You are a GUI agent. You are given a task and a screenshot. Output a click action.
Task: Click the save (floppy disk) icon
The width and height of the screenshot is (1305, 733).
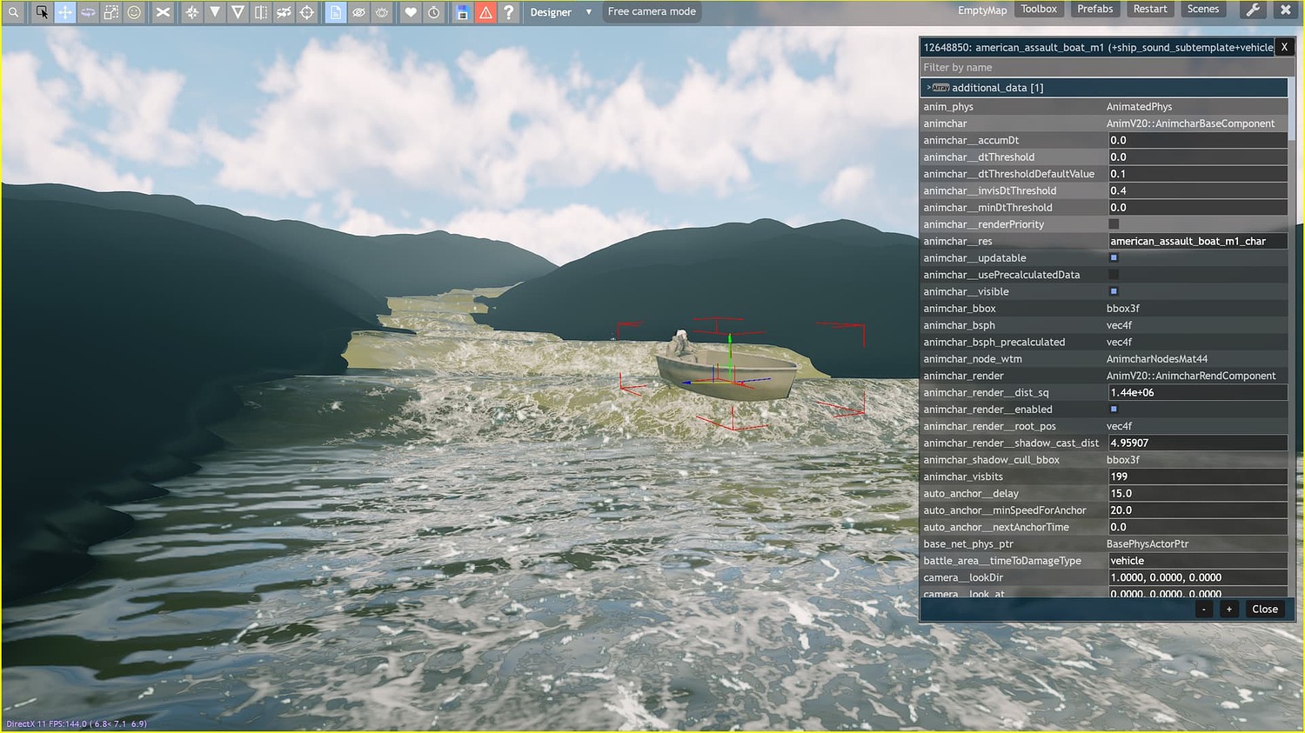click(x=462, y=12)
